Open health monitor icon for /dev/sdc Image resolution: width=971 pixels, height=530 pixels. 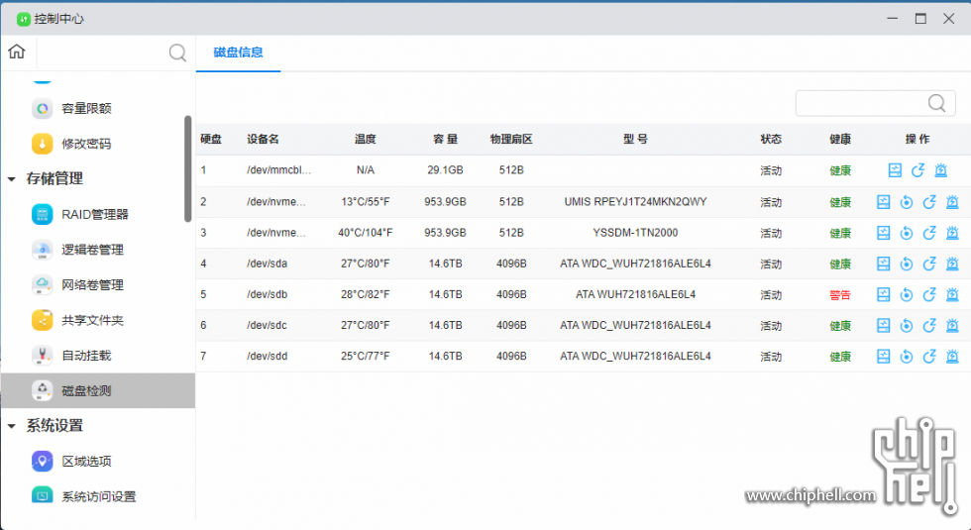tap(883, 326)
